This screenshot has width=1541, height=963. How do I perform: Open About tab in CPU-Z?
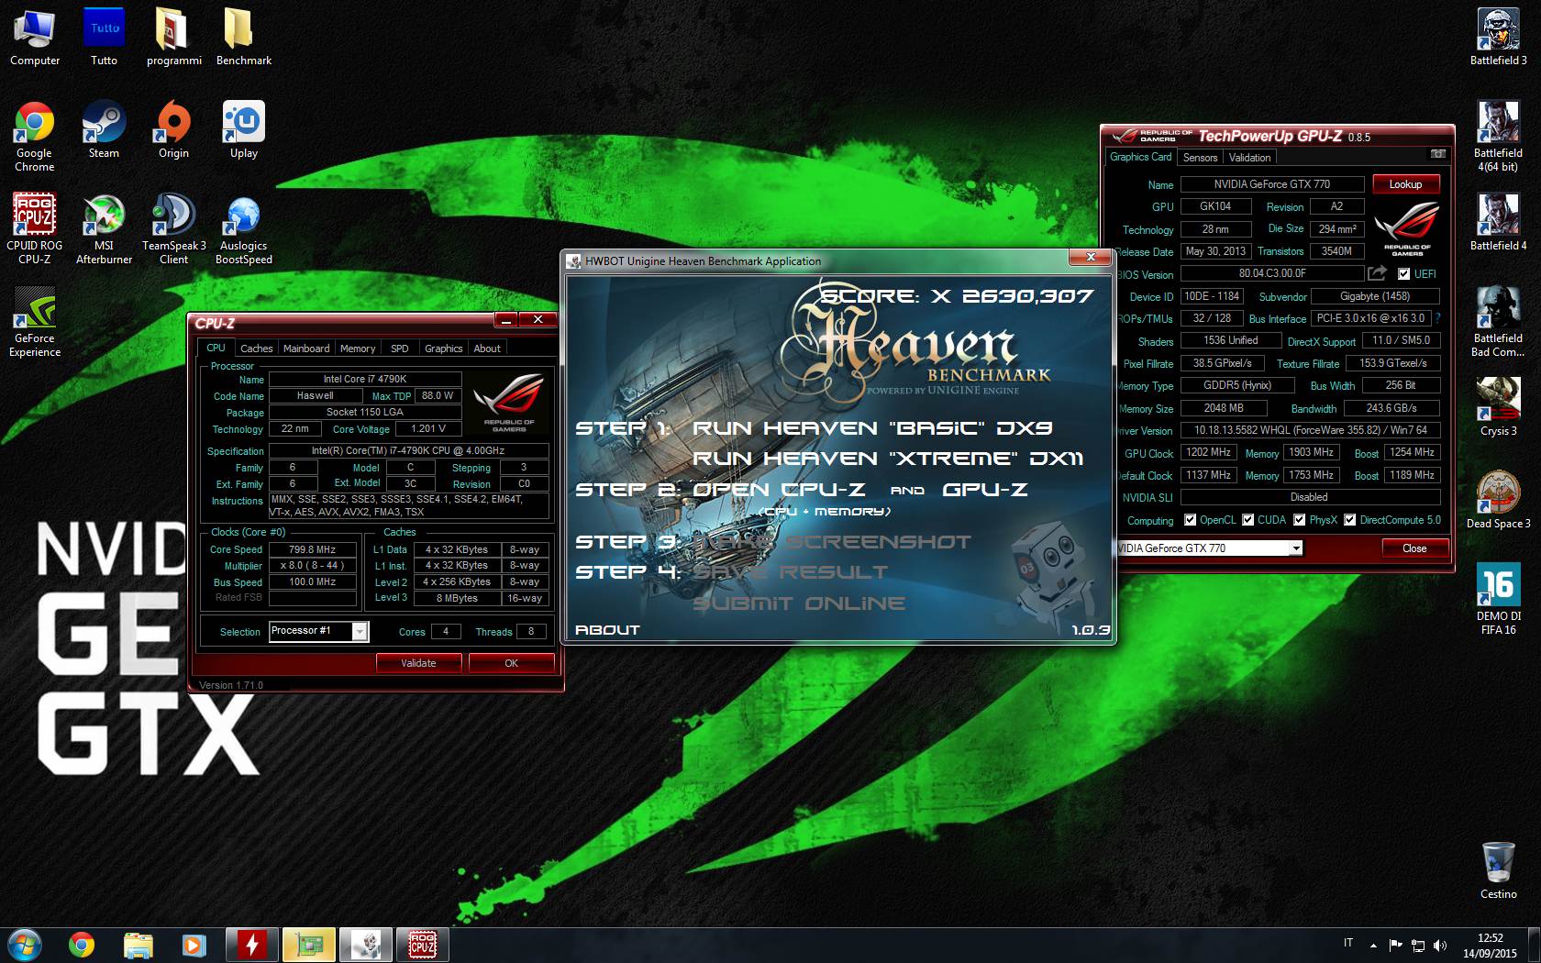[487, 349]
